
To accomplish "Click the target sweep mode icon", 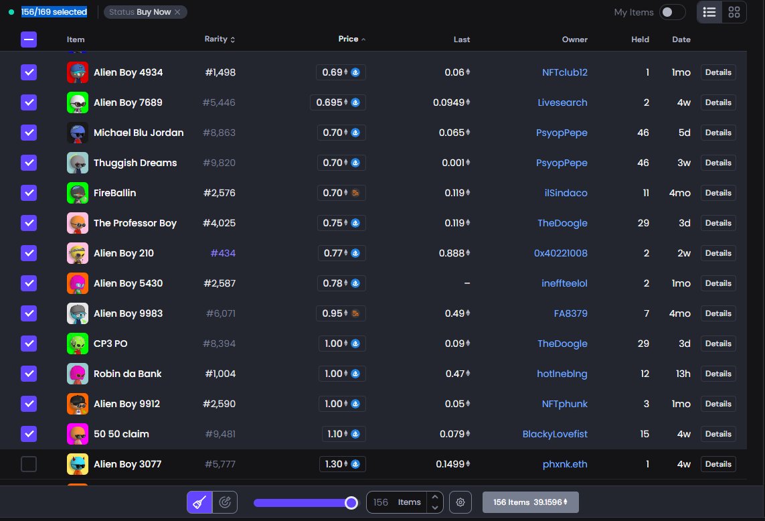I will point(226,502).
